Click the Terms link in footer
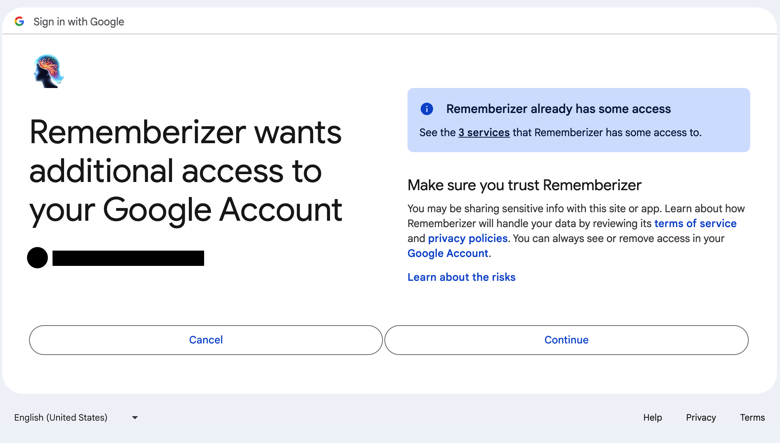 coord(752,417)
